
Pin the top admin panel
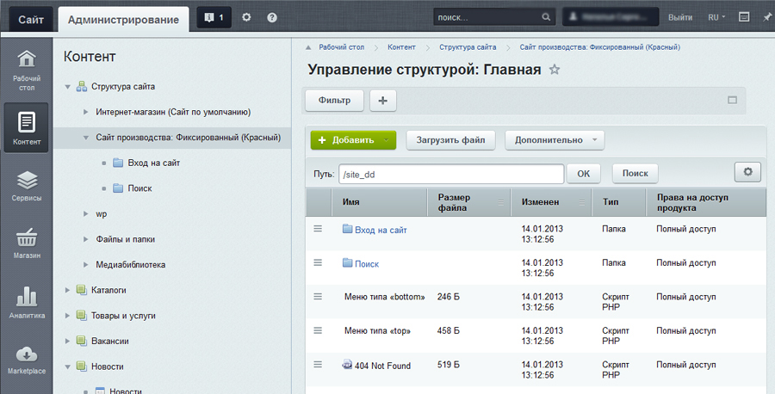point(766,17)
